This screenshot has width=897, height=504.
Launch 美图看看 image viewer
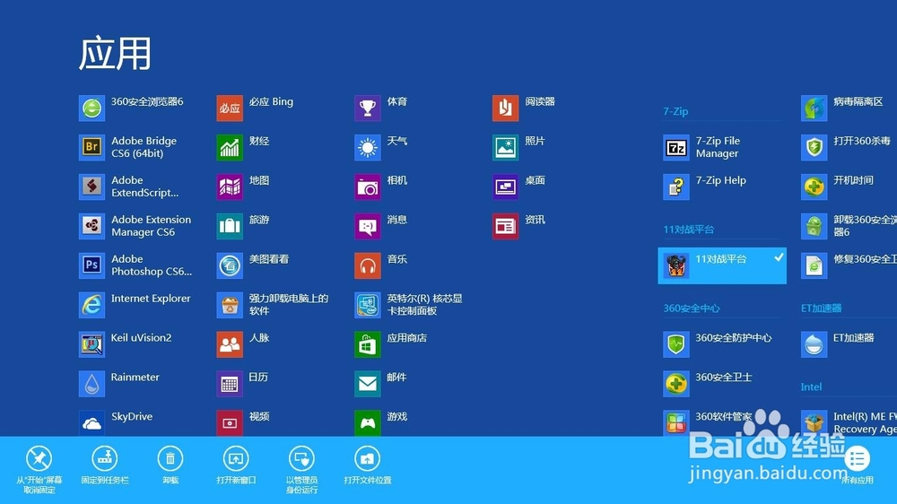pyautogui.click(x=230, y=266)
